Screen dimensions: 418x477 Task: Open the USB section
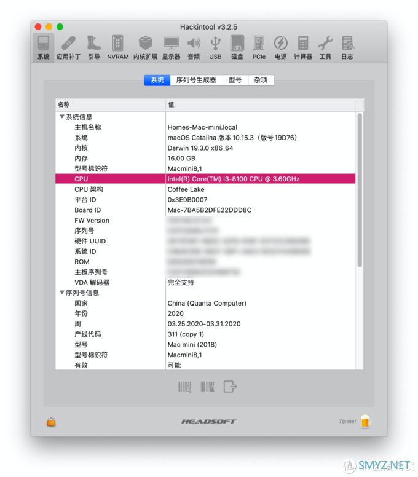coord(215,47)
